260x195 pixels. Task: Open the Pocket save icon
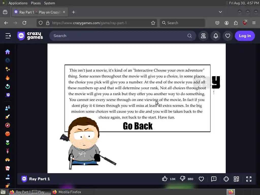tap(217, 23)
